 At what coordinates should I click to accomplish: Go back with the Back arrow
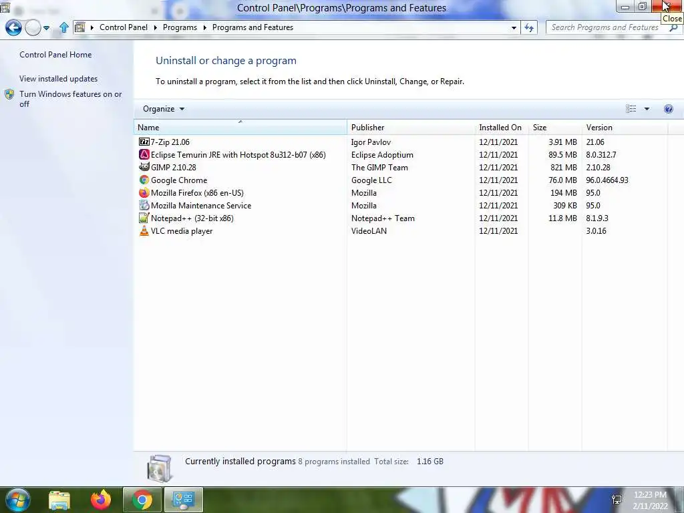(13, 27)
